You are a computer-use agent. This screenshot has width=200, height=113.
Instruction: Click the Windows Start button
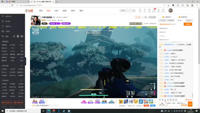pos(2,111)
